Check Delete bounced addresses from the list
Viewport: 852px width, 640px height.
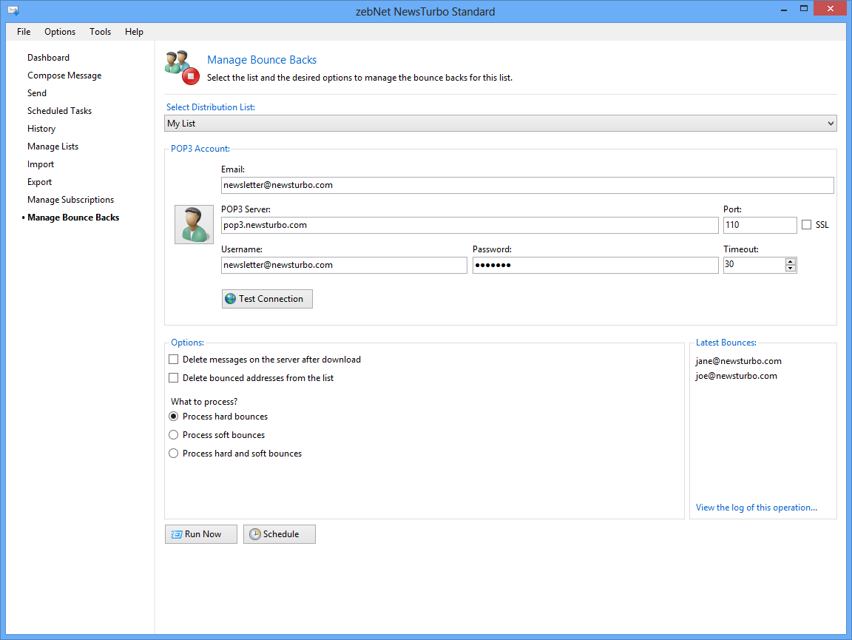coord(174,378)
